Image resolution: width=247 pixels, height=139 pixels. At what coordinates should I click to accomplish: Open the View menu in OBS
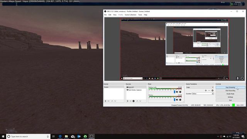115,15
